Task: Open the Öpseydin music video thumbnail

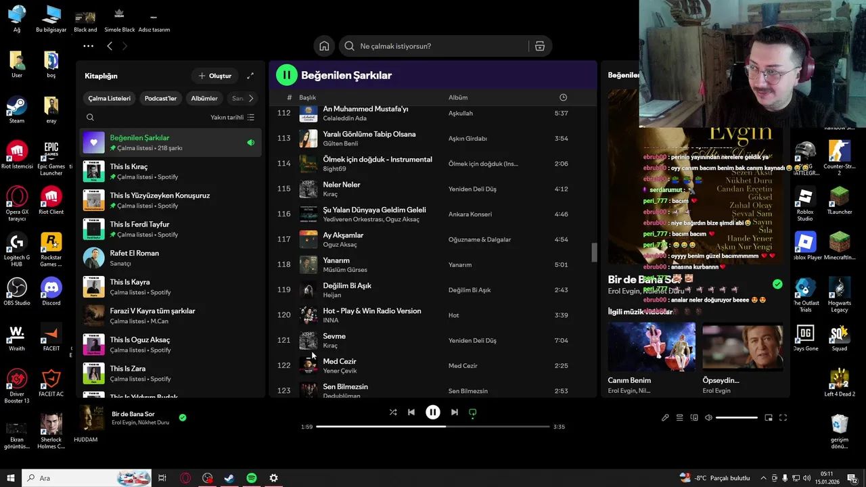Action: 743,347
